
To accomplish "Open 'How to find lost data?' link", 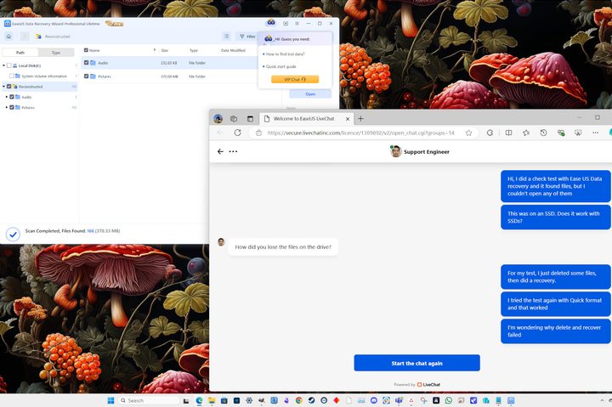I will pos(286,54).
